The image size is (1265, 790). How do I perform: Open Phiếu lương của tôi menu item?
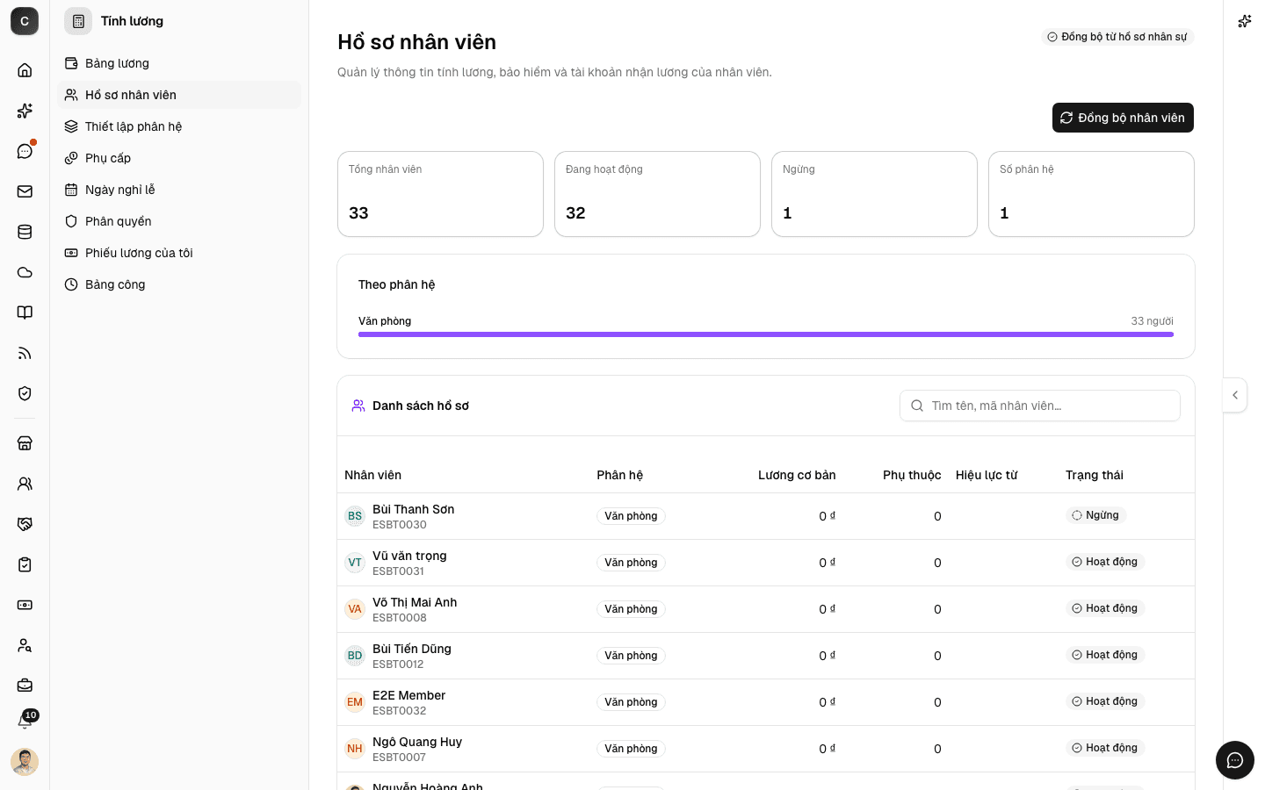pyautogui.click(x=179, y=253)
